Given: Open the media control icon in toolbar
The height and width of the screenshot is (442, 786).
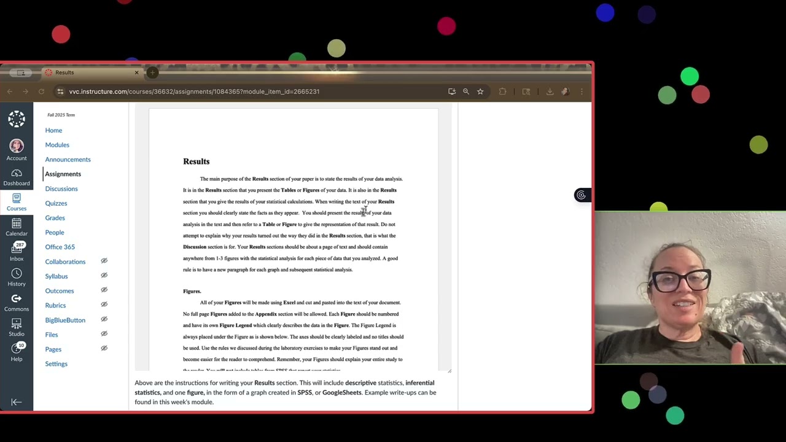Looking at the screenshot, I should click(526, 91).
